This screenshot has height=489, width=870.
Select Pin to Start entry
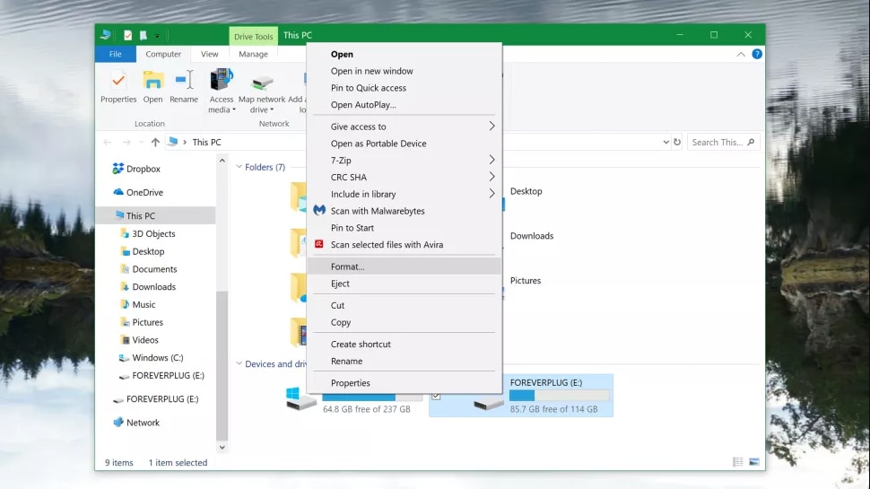(404, 228)
